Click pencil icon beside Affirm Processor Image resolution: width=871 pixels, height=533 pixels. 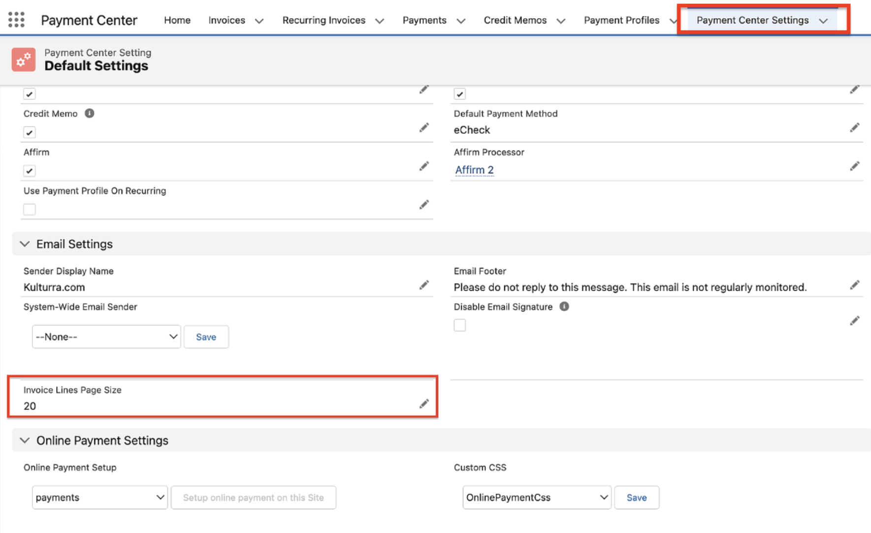[854, 166]
